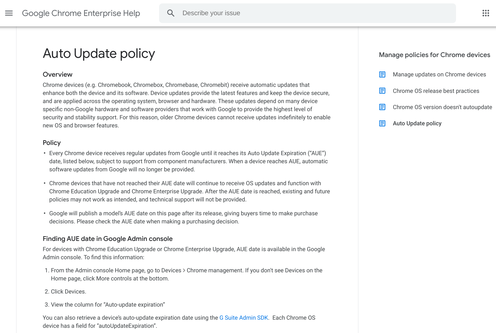The image size is (496, 333).
Task: Click the search magnifier icon
Action: [171, 13]
